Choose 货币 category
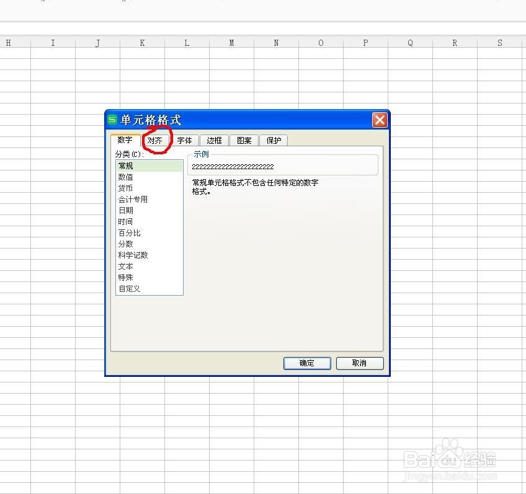526x494 pixels. pos(149,188)
